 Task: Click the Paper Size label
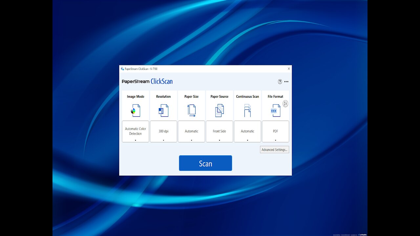(x=192, y=97)
